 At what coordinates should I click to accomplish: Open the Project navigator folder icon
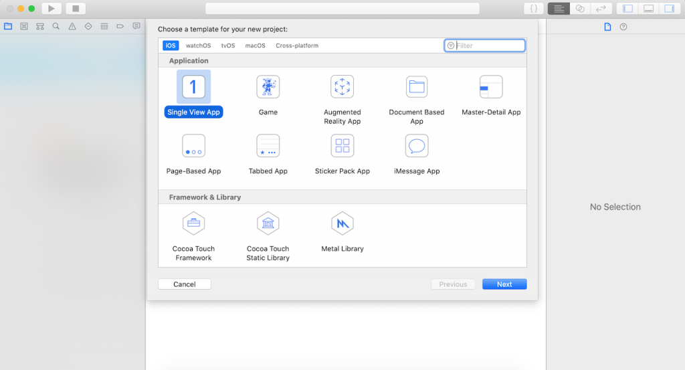[x=8, y=26]
